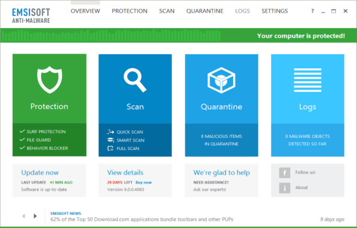
Task: Maximize the Emsisoft window
Action: [x=334, y=11]
